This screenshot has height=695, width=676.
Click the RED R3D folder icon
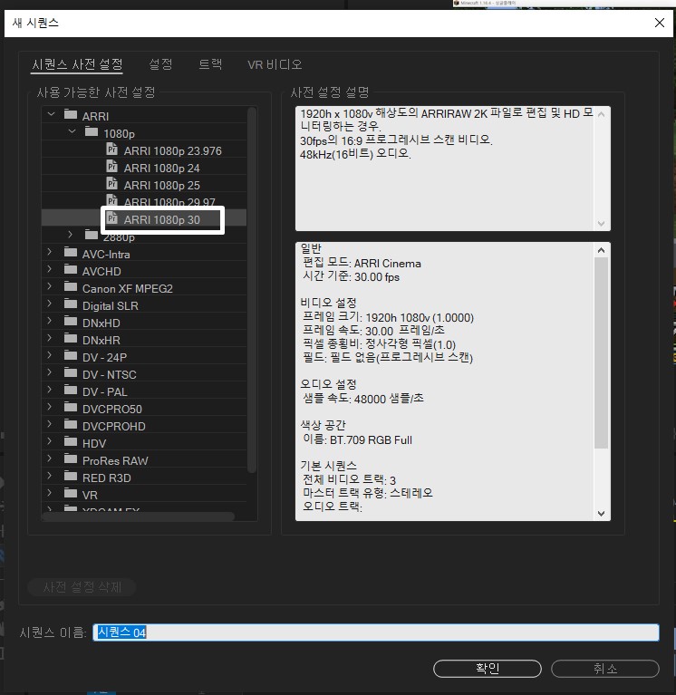71,477
